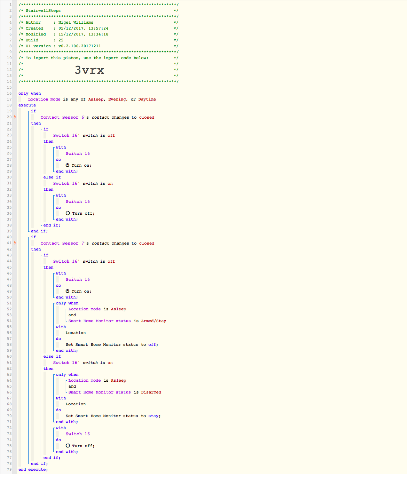Viewport: 410px width, 477px height.
Task: Click the circle icon beside Turn off, line 36
Action: (68, 213)
